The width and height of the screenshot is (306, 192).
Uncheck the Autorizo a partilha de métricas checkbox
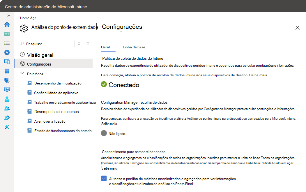tap(104, 178)
